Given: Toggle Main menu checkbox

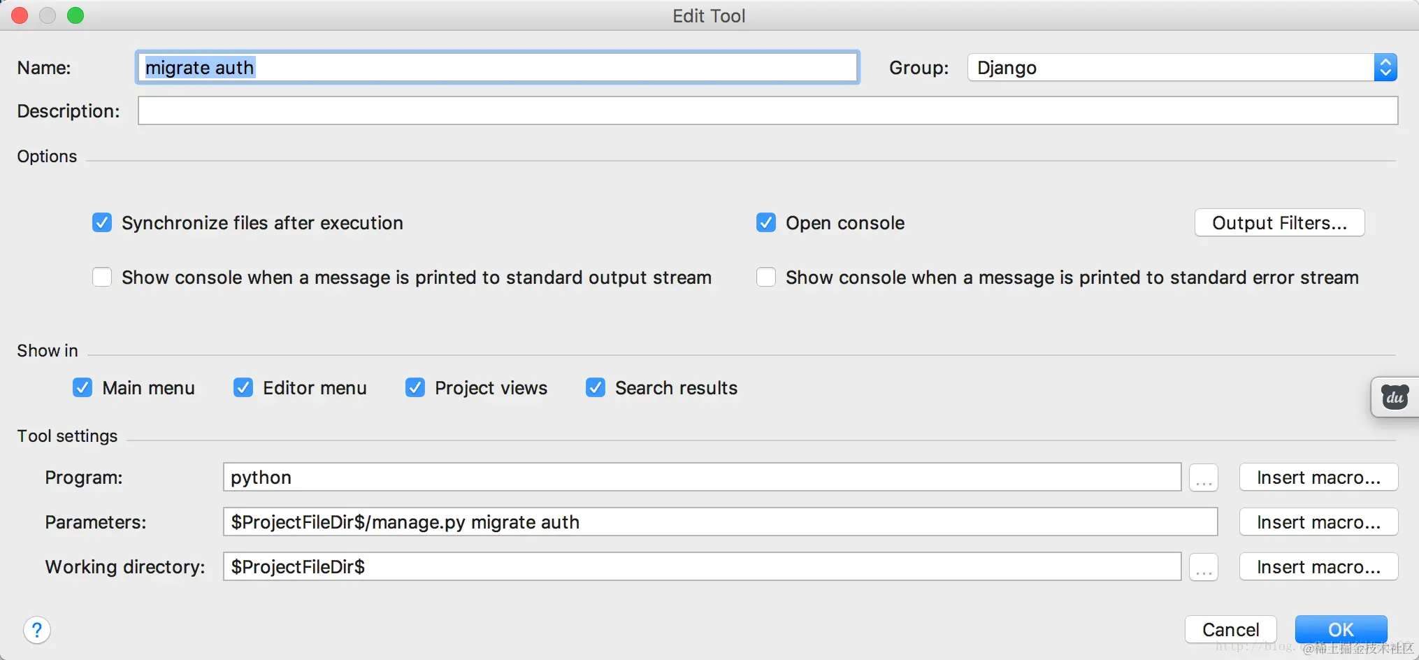Looking at the screenshot, I should pos(82,388).
